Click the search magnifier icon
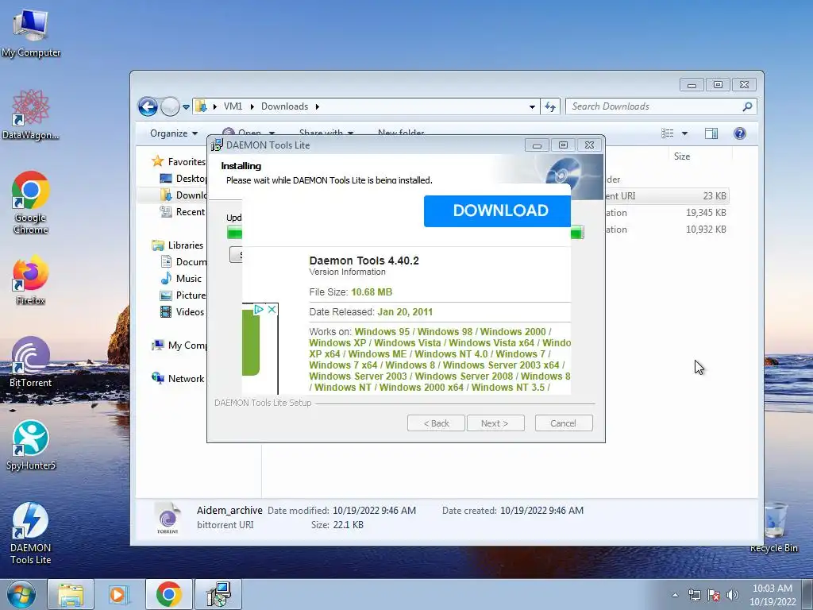This screenshot has height=610, width=813. point(747,106)
